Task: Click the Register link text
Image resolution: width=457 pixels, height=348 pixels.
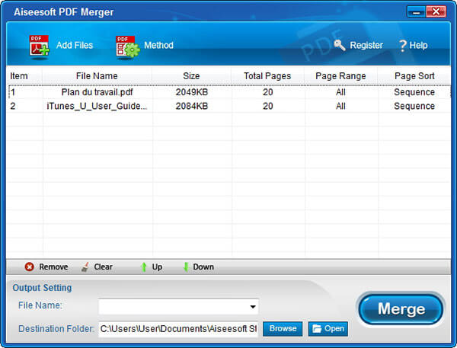Action: point(366,45)
